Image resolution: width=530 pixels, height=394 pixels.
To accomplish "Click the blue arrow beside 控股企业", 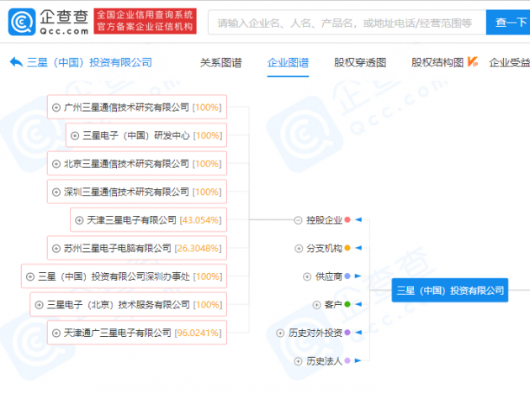I will (x=358, y=220).
